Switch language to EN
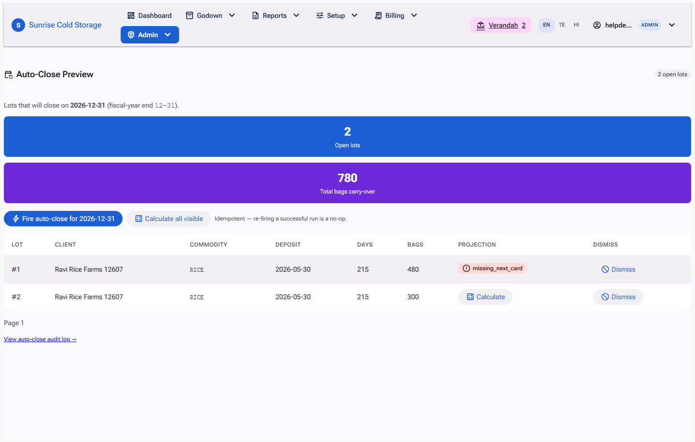 [x=546, y=25]
